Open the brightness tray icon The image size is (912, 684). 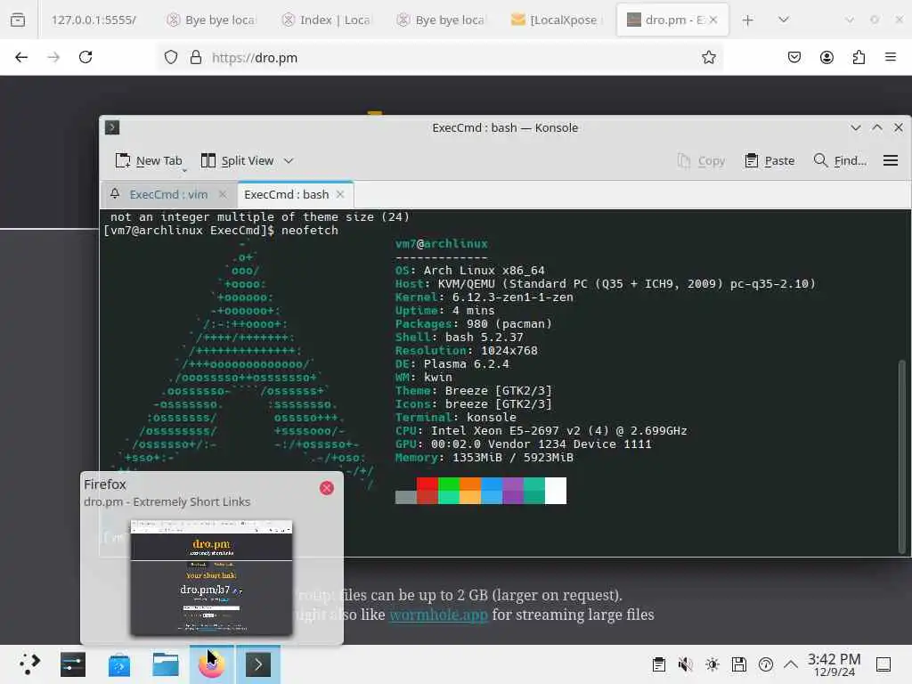coord(712,664)
